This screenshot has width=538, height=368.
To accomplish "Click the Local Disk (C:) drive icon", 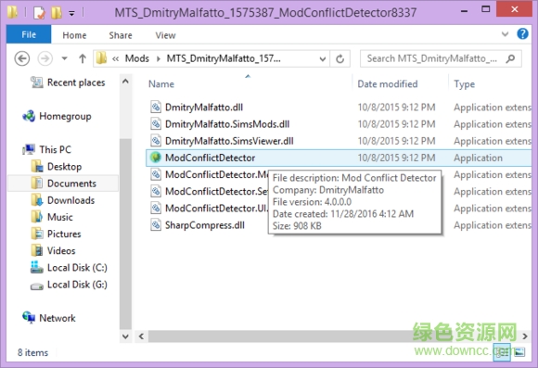I will point(37,267).
